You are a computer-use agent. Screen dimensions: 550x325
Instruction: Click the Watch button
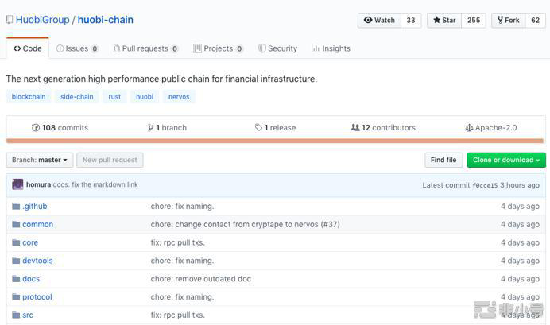[380, 21]
